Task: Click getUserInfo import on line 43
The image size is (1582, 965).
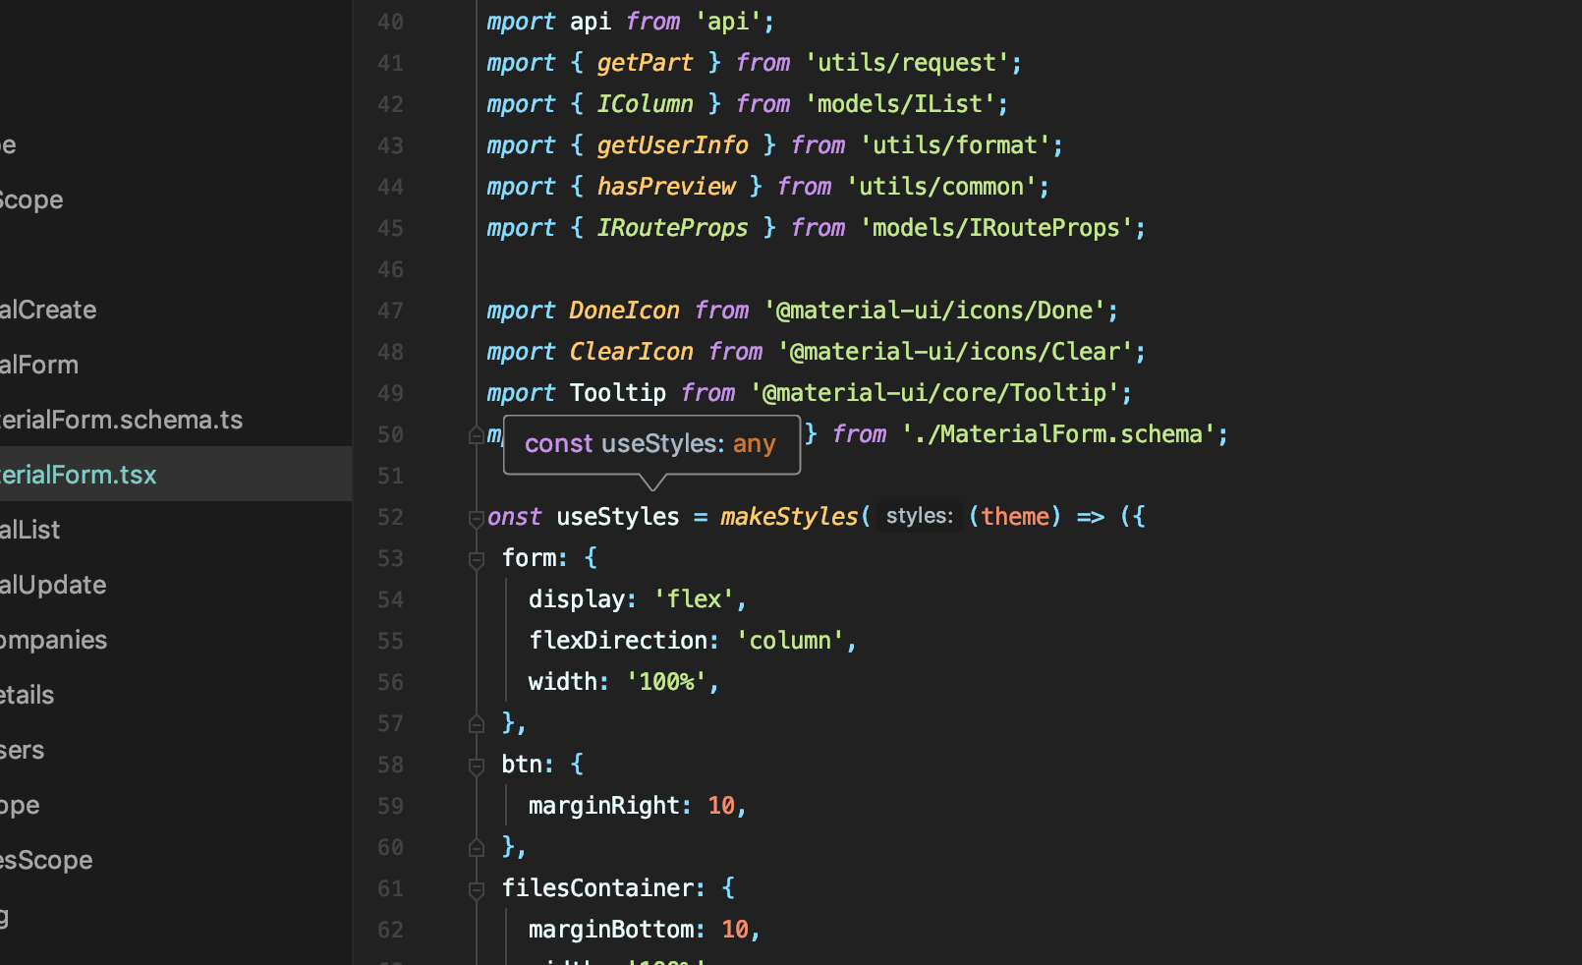Action: click(673, 145)
